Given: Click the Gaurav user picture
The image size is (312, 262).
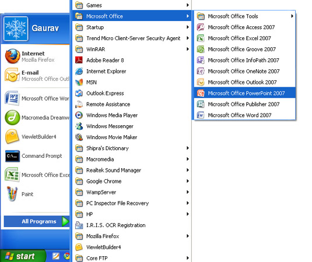Looking at the screenshot, I should [x=16, y=29].
